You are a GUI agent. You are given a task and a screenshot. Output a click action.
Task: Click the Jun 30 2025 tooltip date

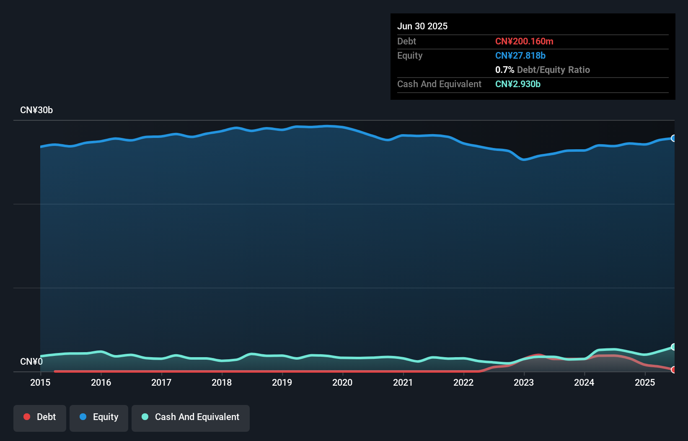pyautogui.click(x=422, y=26)
